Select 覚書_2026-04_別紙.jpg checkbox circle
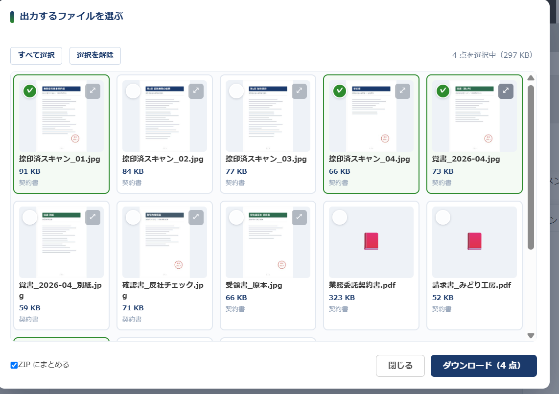The image size is (559, 394). tap(30, 217)
